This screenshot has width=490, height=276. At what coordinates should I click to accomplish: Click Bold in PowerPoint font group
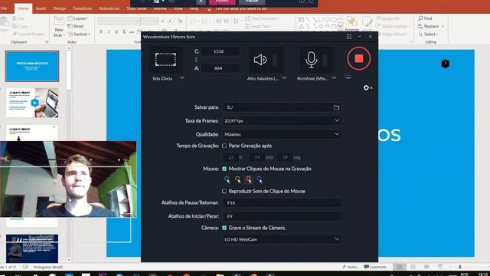click(101, 31)
